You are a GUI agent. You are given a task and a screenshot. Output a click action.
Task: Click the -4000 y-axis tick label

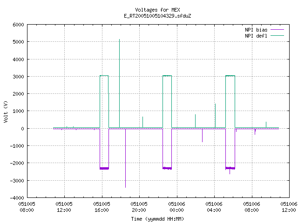pyautogui.click(x=17, y=198)
